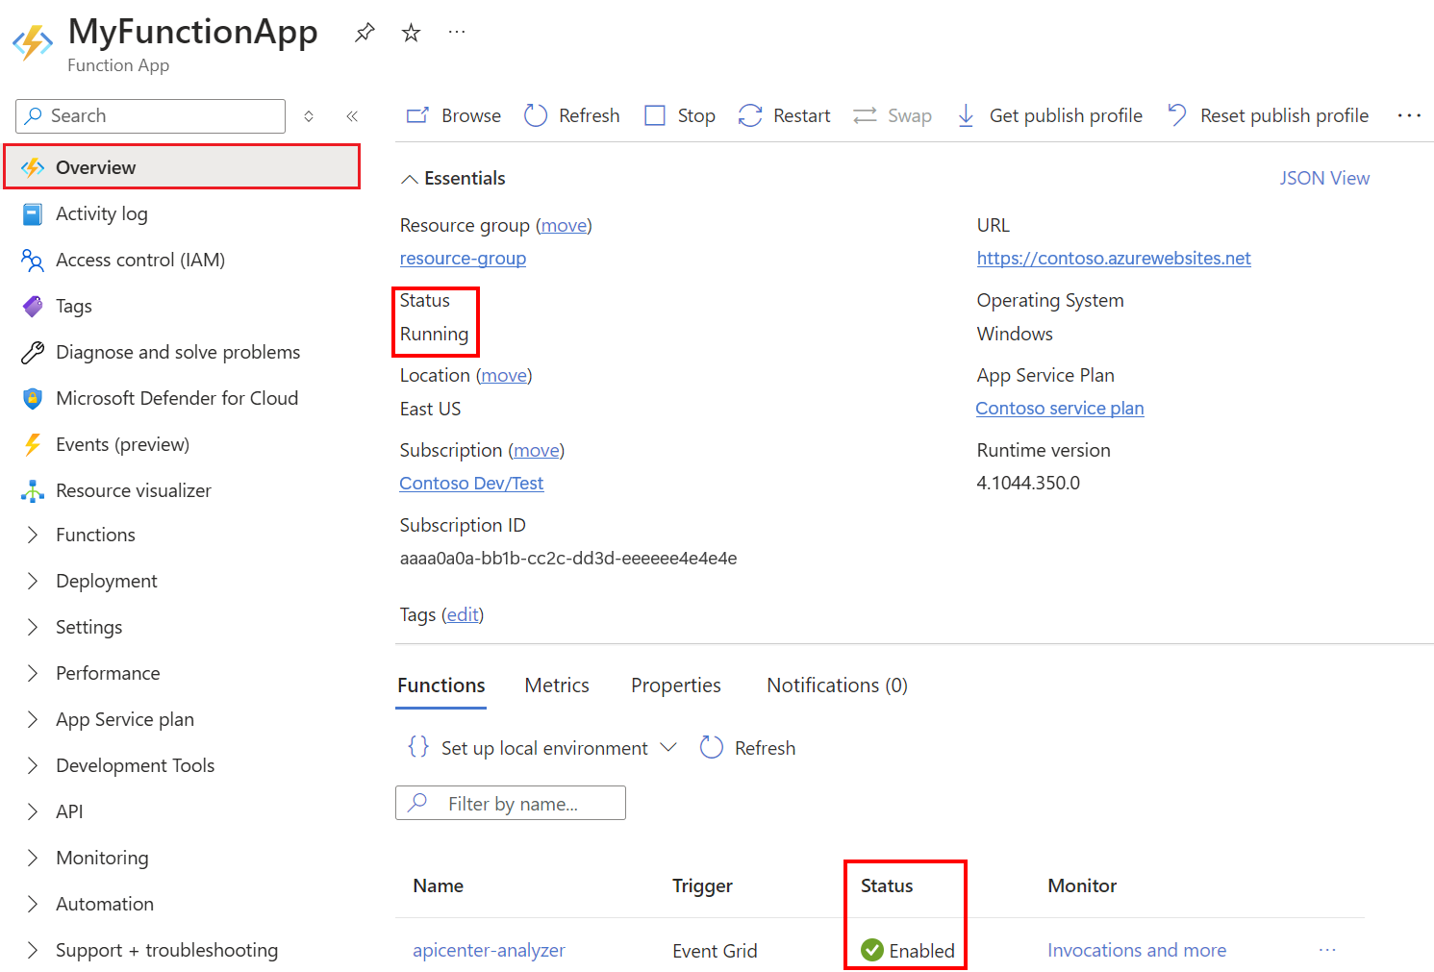
Task: Open the apicenter-analyzer function
Action: point(489,950)
